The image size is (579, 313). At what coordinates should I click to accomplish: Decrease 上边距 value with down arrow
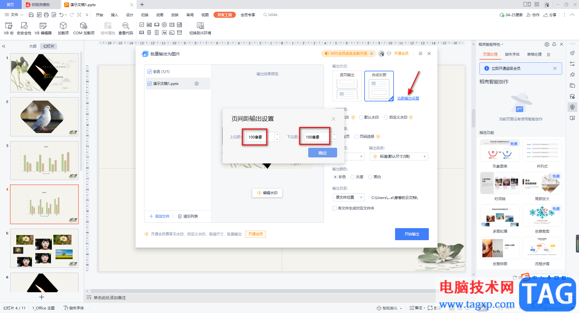click(x=277, y=139)
